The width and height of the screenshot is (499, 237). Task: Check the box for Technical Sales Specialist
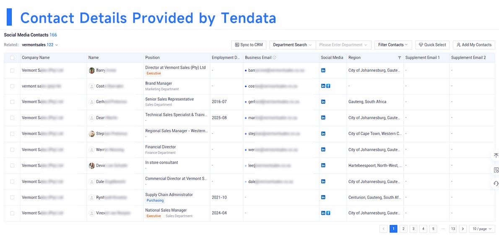pos(12,118)
